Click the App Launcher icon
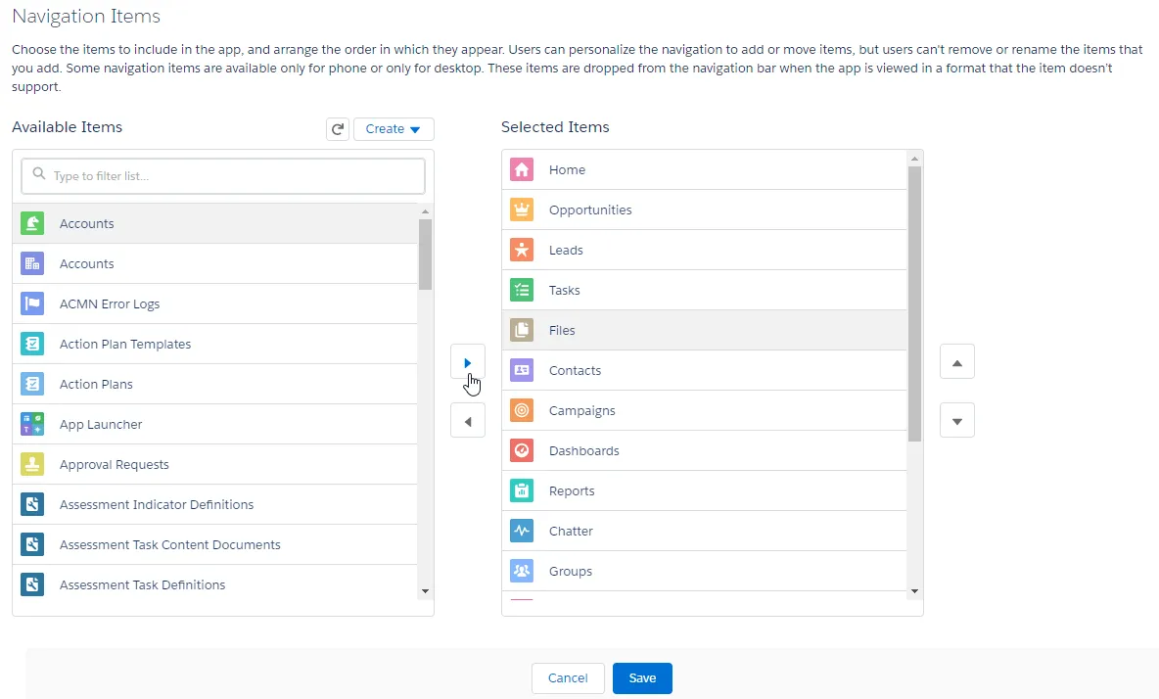This screenshot has width=1159, height=699. pyautogui.click(x=32, y=425)
